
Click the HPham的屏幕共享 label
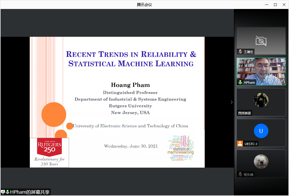(30, 192)
